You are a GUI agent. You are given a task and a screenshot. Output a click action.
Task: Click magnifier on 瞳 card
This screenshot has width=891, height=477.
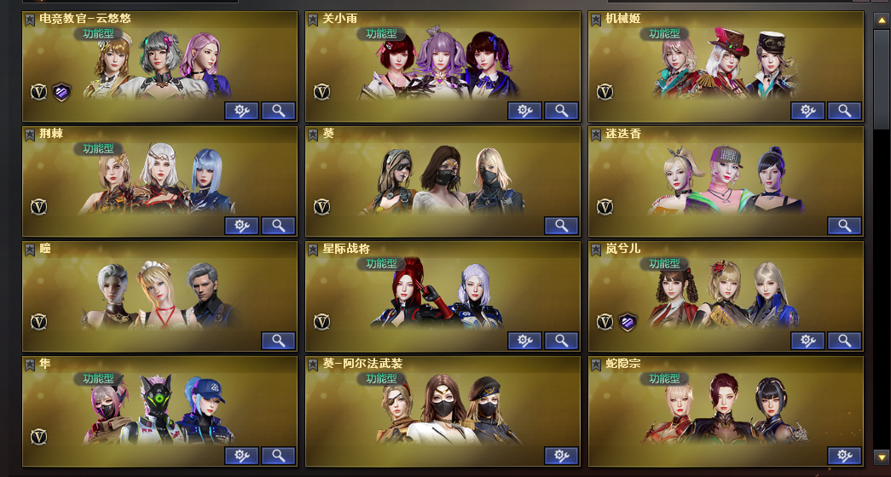click(279, 341)
